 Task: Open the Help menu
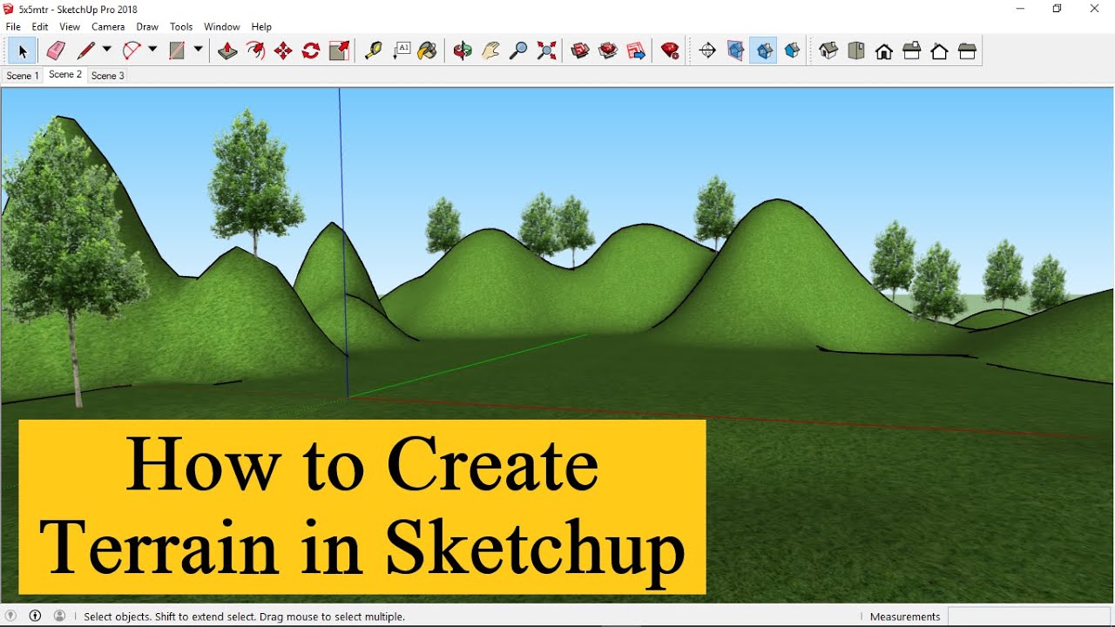[261, 27]
